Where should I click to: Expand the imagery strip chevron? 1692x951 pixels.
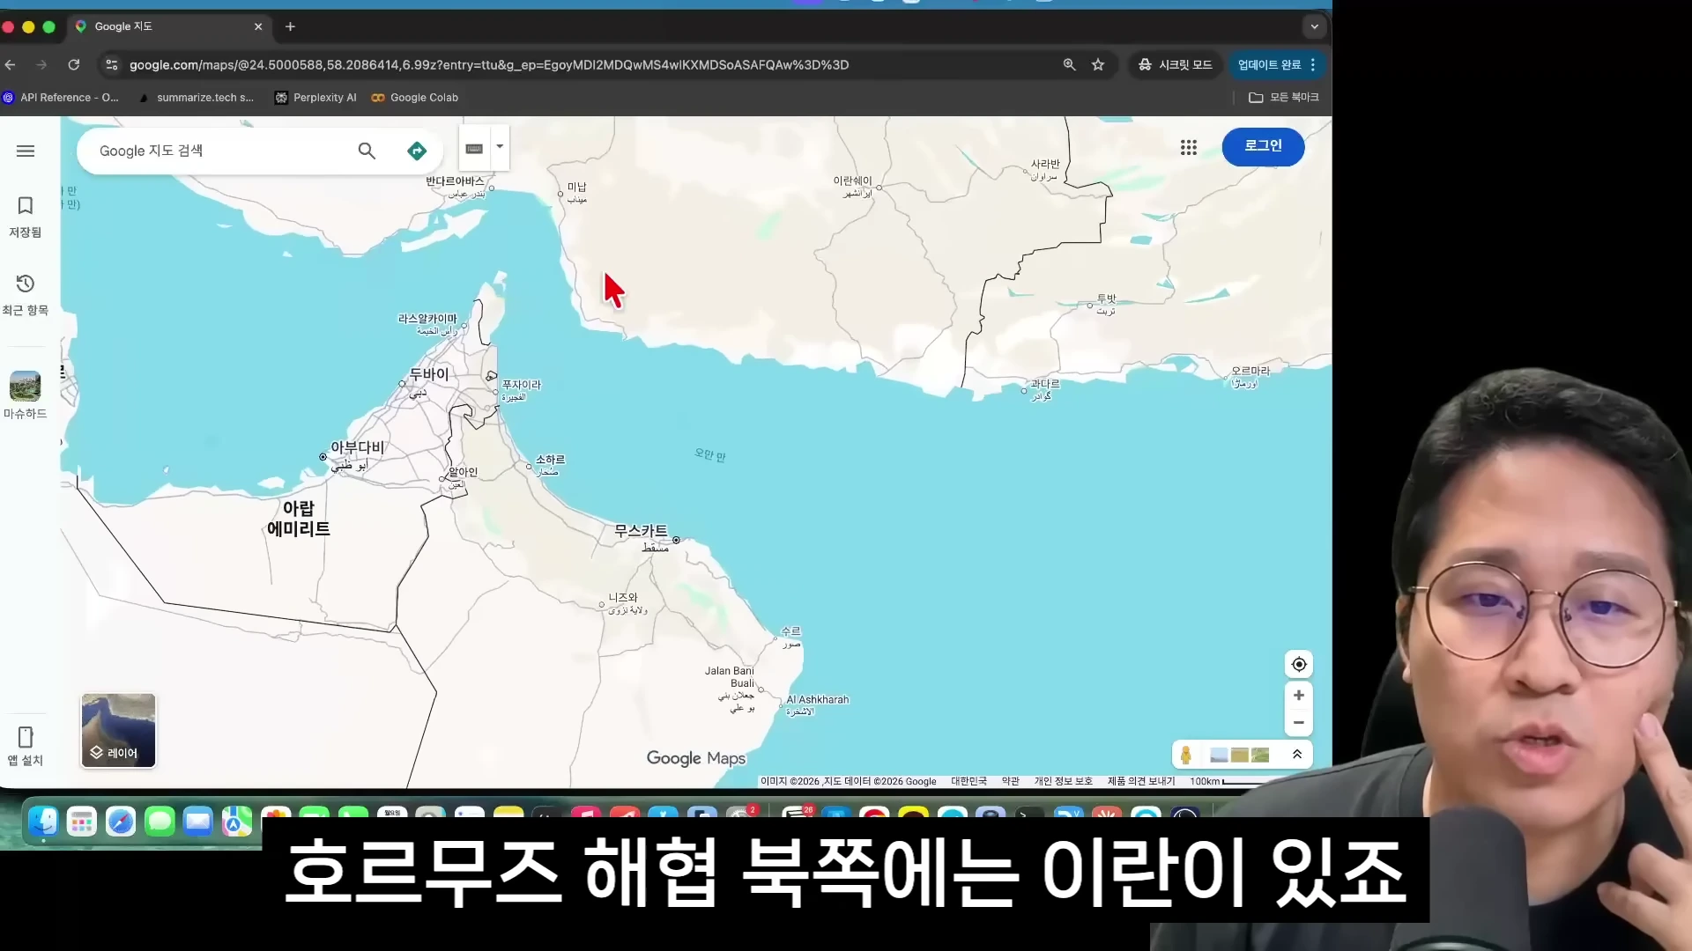point(1297,755)
